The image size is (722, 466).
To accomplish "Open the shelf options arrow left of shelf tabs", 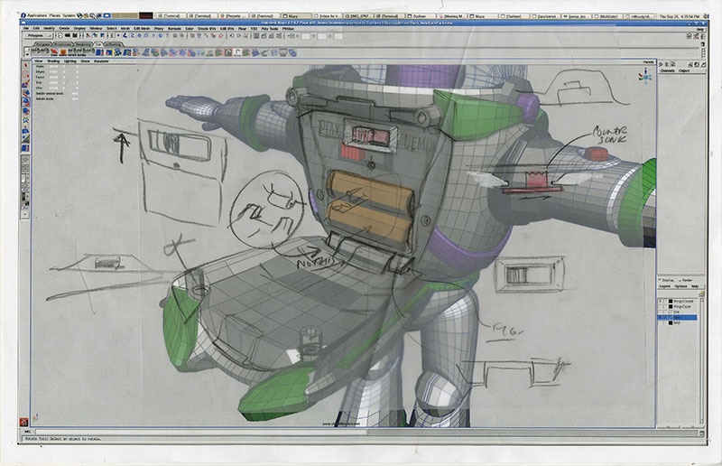I will pyautogui.click(x=27, y=54).
